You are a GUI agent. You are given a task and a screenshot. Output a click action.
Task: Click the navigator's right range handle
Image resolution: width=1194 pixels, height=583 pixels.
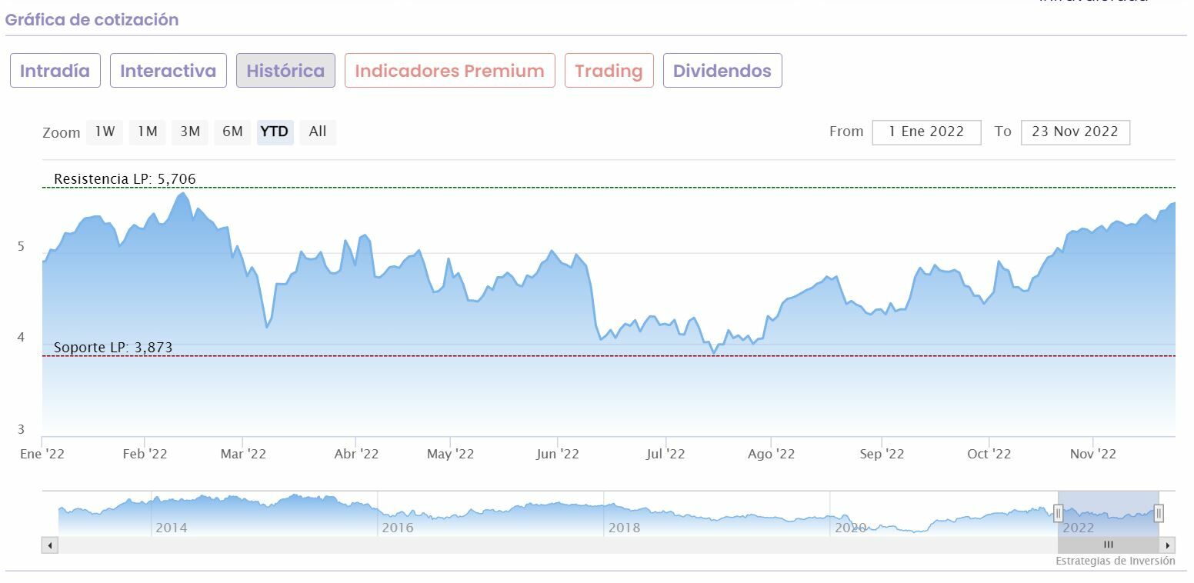(x=1159, y=513)
